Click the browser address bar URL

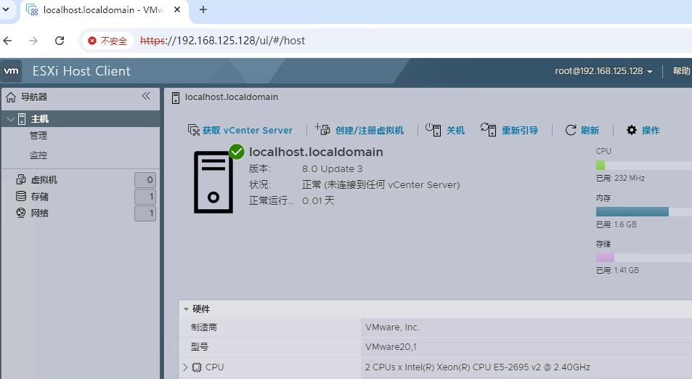[222, 41]
